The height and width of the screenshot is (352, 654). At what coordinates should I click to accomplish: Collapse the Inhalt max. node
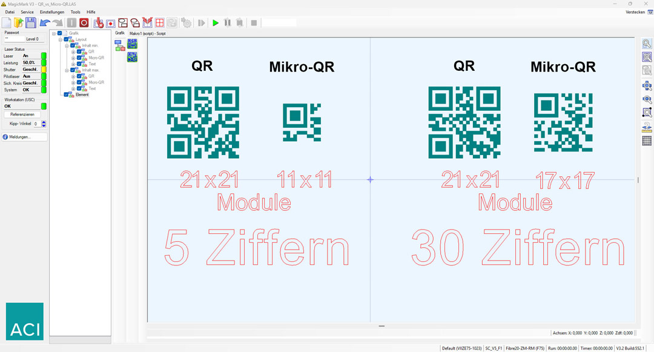(x=67, y=70)
